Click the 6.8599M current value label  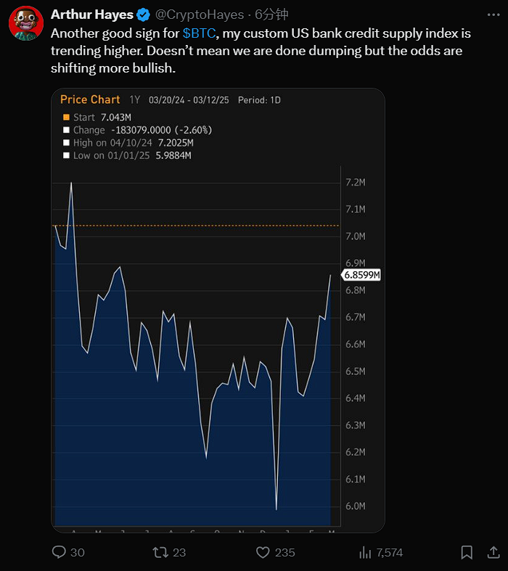(x=362, y=276)
